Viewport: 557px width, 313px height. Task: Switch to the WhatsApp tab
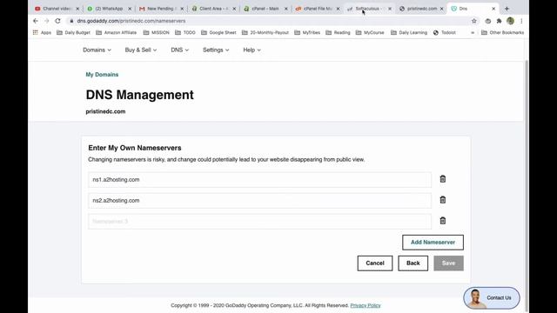(108, 9)
